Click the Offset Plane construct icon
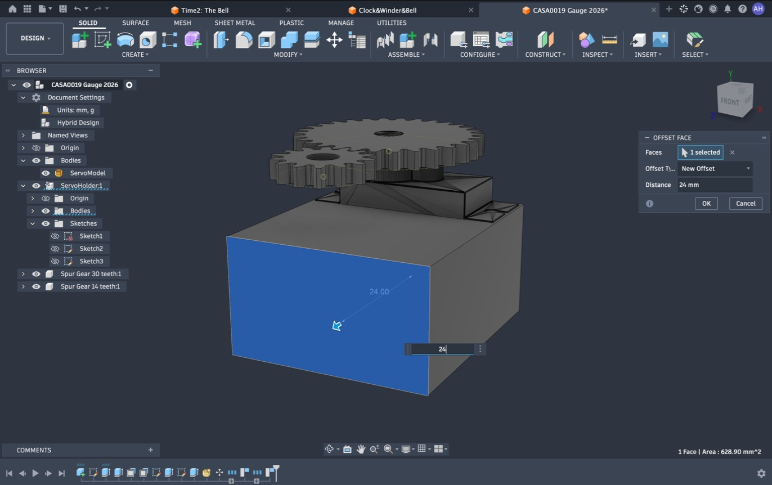This screenshot has height=485, width=772. coord(545,40)
